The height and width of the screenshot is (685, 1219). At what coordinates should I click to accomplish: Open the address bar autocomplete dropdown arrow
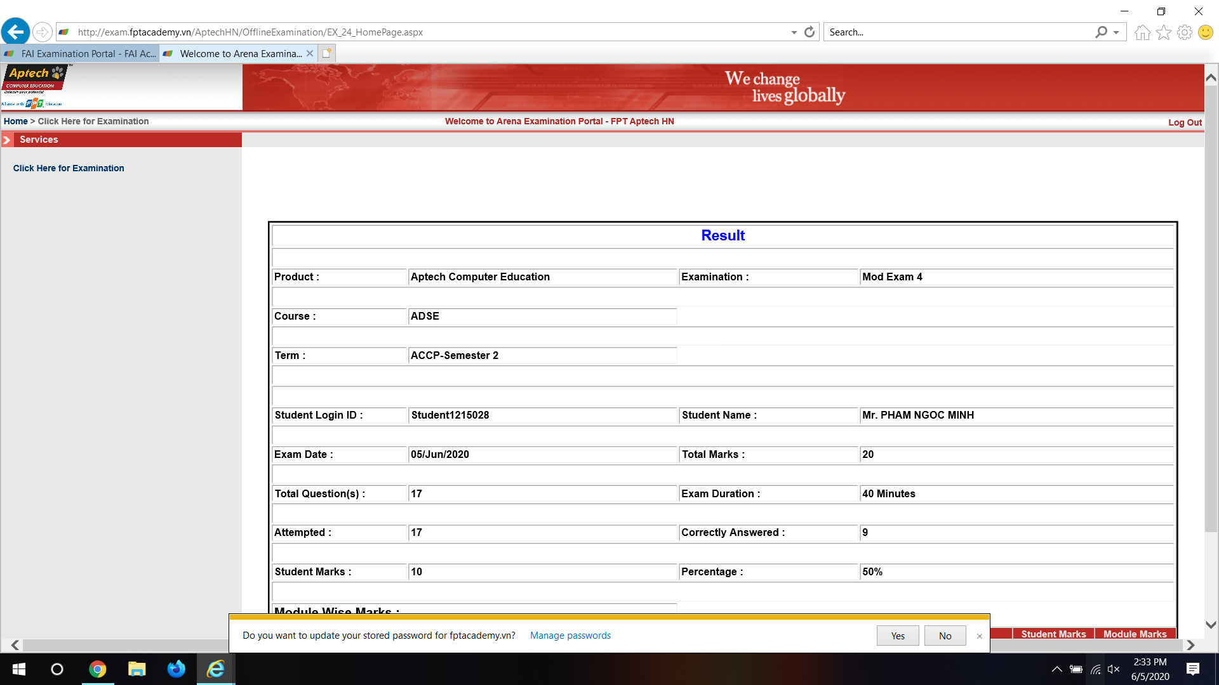coord(794,32)
